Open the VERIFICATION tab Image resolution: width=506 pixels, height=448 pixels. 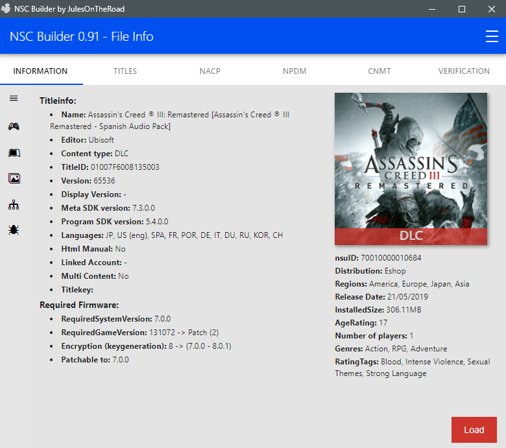[x=464, y=71]
